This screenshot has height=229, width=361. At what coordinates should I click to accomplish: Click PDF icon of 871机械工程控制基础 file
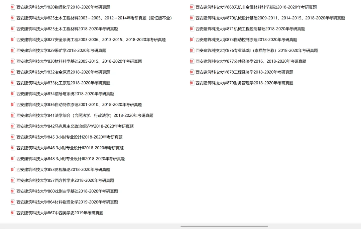pos(192,29)
